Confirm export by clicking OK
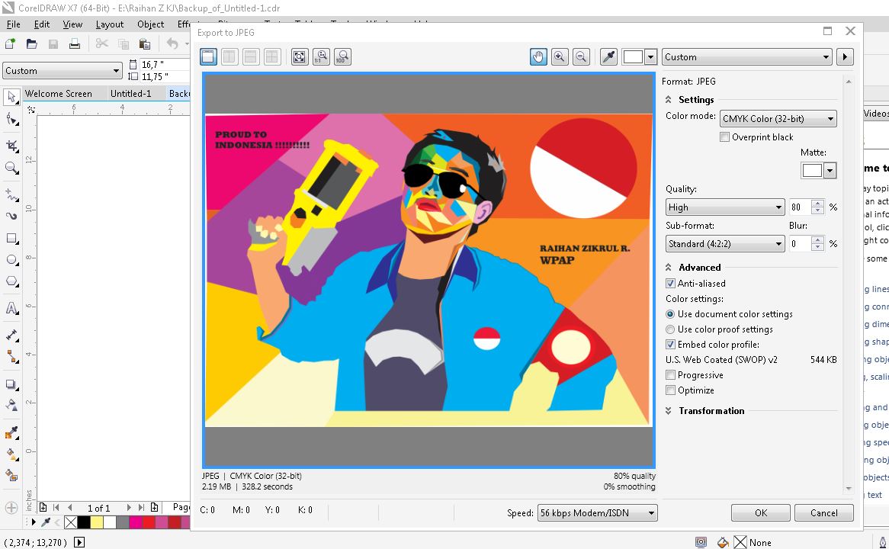Viewport: 889px width, 549px height. (x=759, y=512)
